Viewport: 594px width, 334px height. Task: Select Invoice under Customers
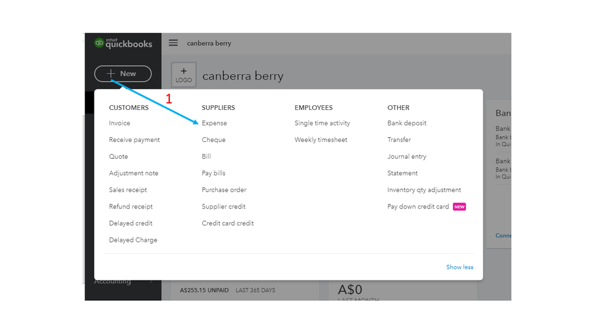[x=120, y=123]
